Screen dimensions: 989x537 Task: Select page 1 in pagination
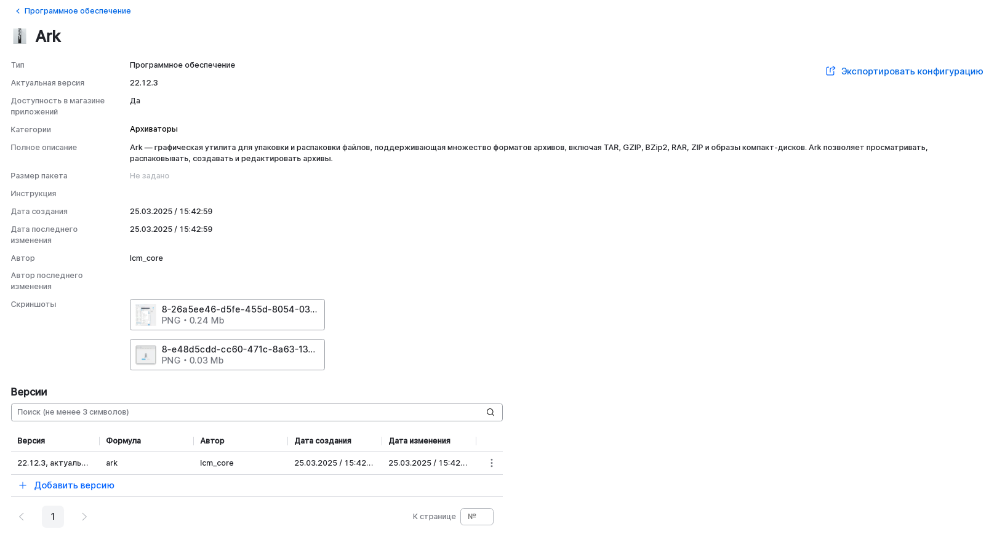tap(53, 517)
